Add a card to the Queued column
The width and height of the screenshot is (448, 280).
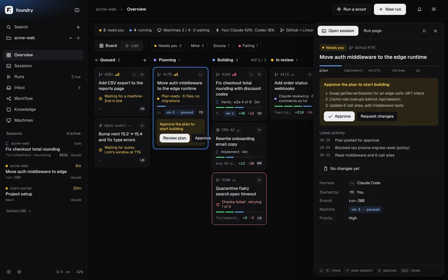pos(145,60)
